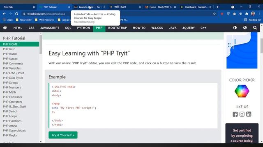Click the Get certified banner

click(242, 134)
